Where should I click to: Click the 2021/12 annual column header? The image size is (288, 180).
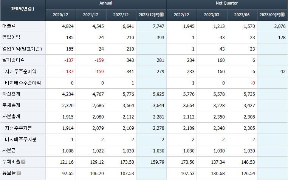91,15
